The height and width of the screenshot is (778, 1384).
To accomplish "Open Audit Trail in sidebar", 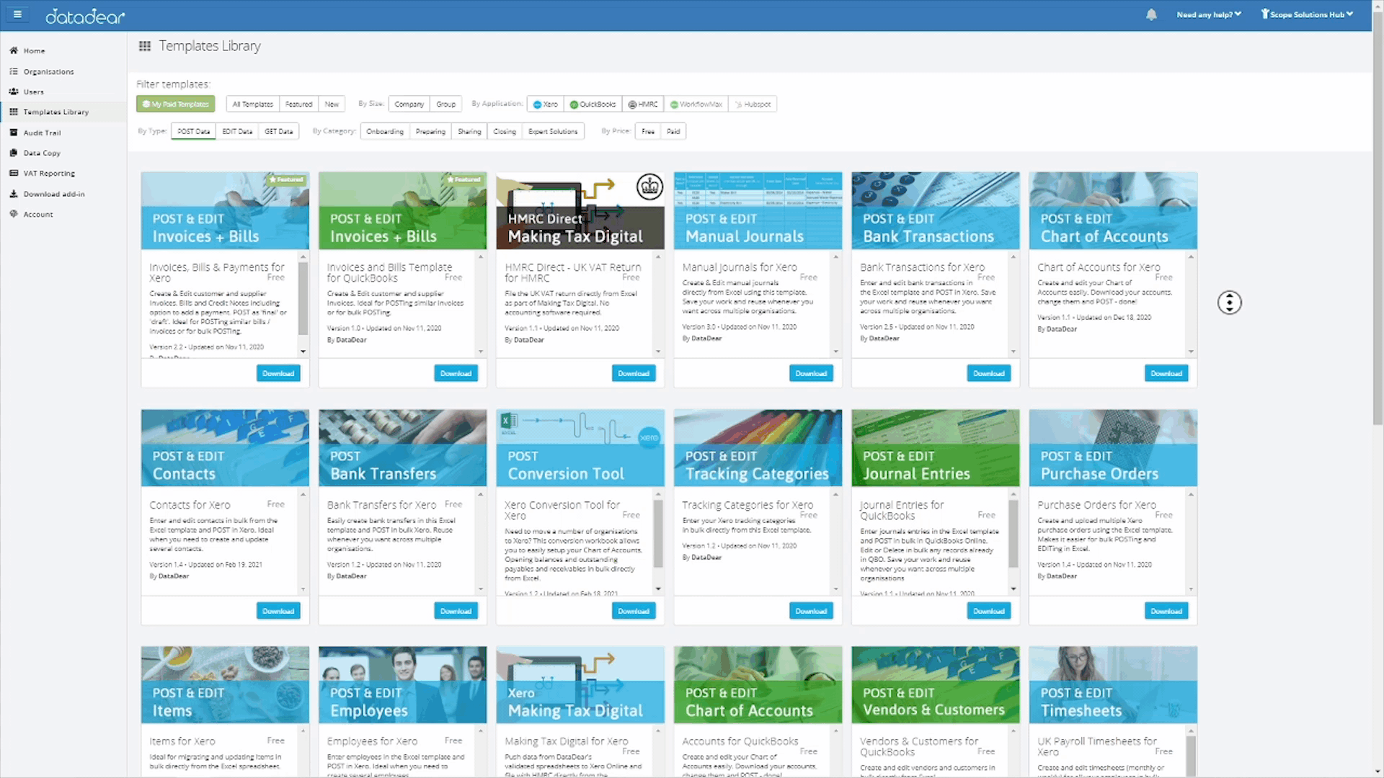I will coord(42,133).
